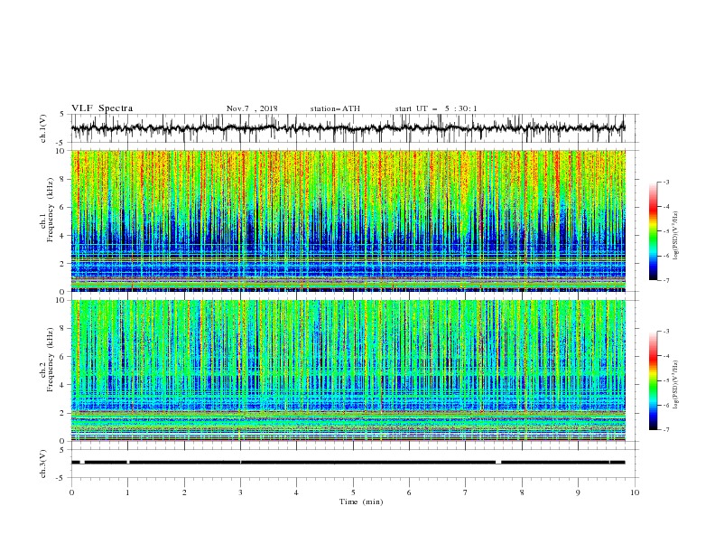Screen dimensions: 715x553
Task: Click the ch.2 "Frequency (kHz)" axis label
Action: point(50,359)
